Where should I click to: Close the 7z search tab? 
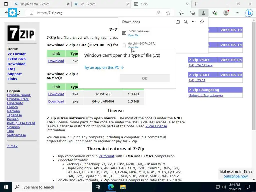[x=128, y=4]
